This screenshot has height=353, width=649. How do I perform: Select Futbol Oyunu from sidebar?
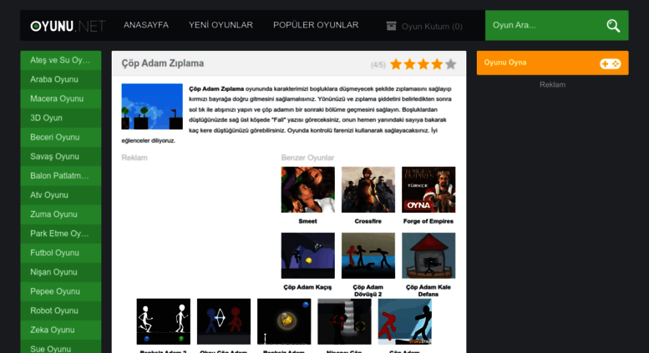point(61,253)
